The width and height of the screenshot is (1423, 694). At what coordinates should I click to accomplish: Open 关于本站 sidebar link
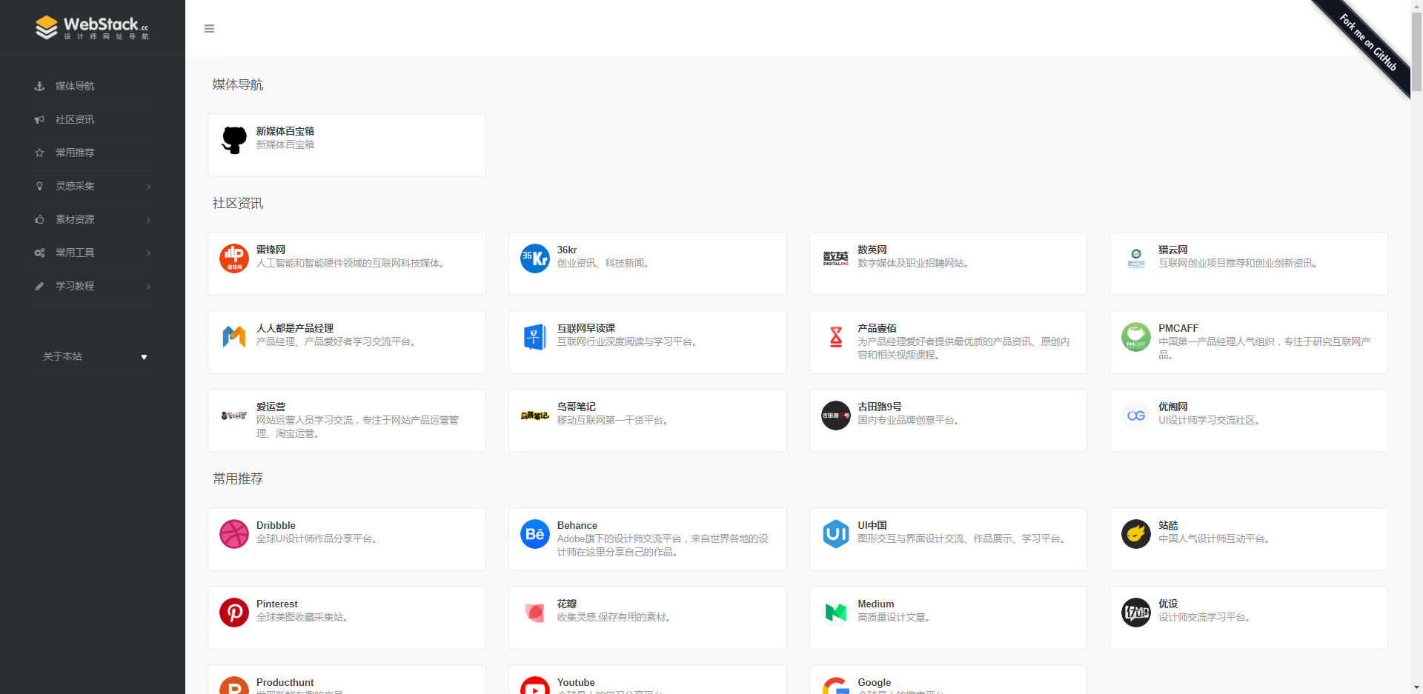coord(62,357)
